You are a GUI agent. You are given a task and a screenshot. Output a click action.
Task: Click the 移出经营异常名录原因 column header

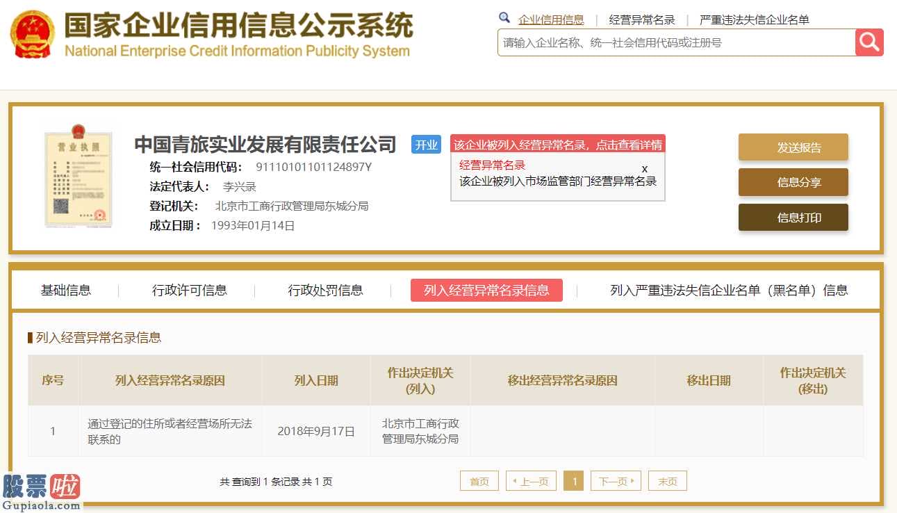tap(563, 380)
